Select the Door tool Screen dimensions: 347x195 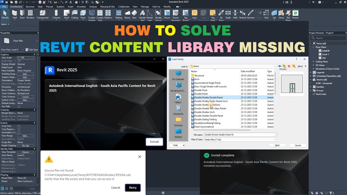[22, 15]
